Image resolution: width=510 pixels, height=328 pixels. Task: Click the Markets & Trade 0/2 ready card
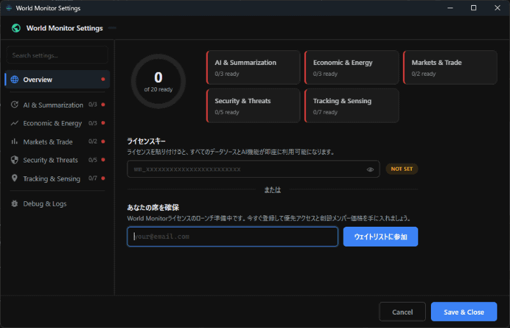pos(450,68)
